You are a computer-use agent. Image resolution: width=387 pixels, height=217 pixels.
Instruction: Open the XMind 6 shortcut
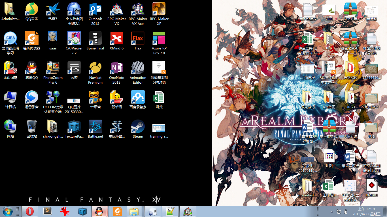coord(117,41)
